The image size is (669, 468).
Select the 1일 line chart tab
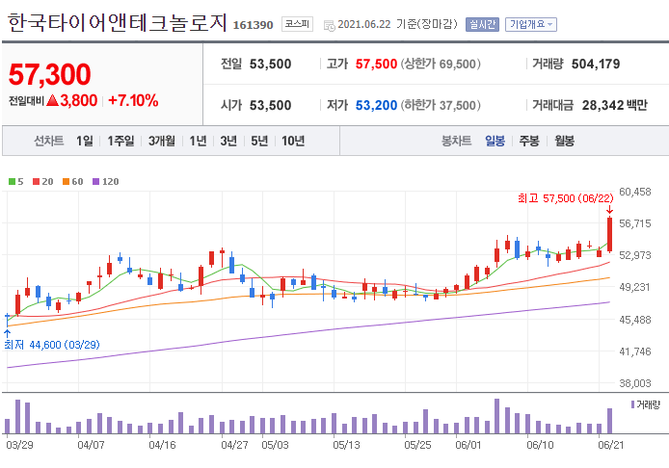(85, 141)
